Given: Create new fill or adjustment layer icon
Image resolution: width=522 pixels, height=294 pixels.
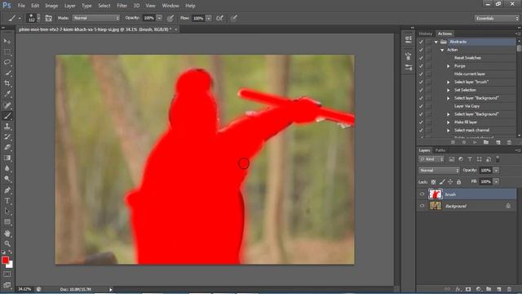Looking at the screenshot, I should coord(479,289).
